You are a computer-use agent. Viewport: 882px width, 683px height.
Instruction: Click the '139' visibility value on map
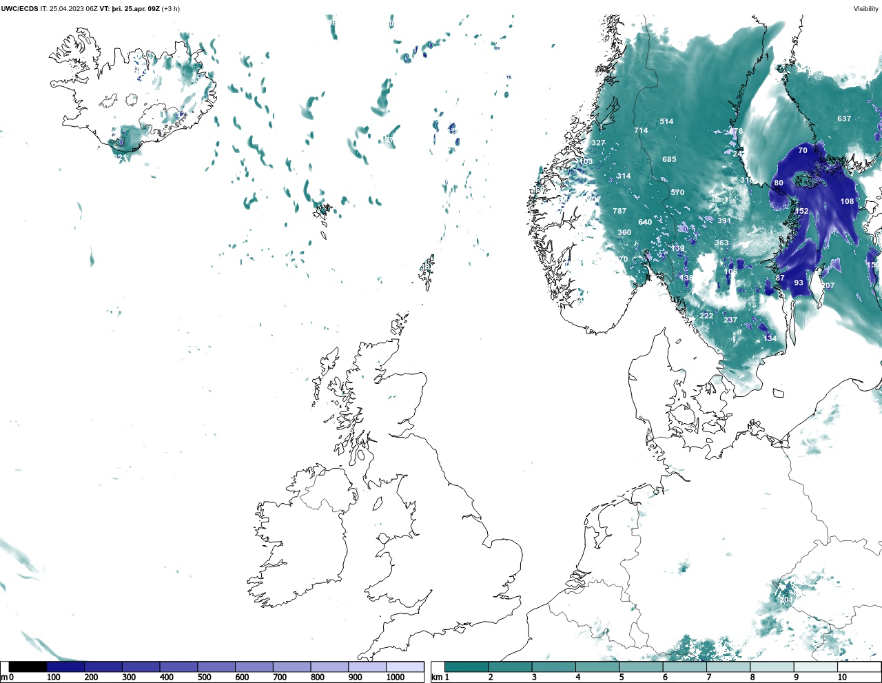click(x=678, y=248)
